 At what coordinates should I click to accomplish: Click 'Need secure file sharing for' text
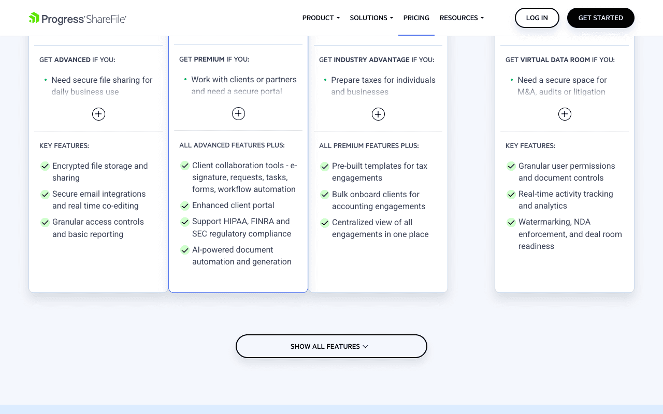102,80
